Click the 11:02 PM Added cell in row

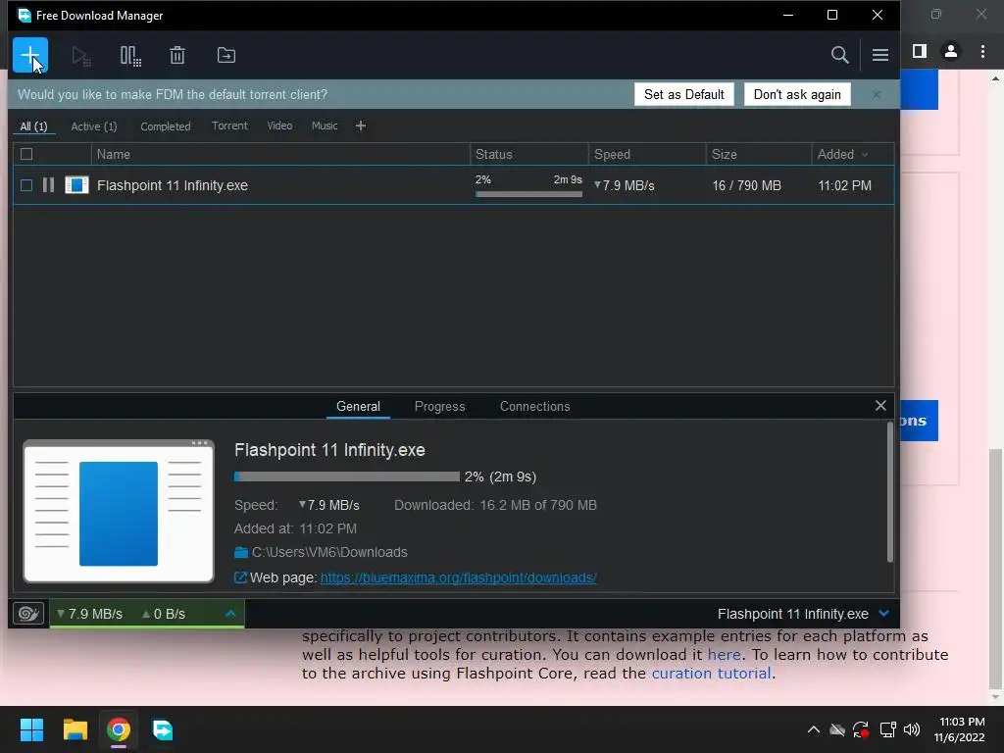[844, 185]
